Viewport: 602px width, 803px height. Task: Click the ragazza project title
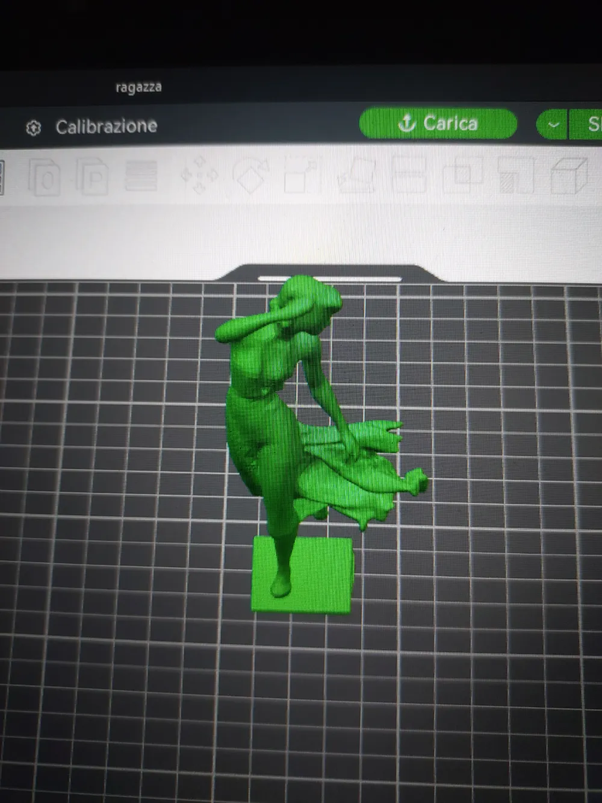[138, 87]
